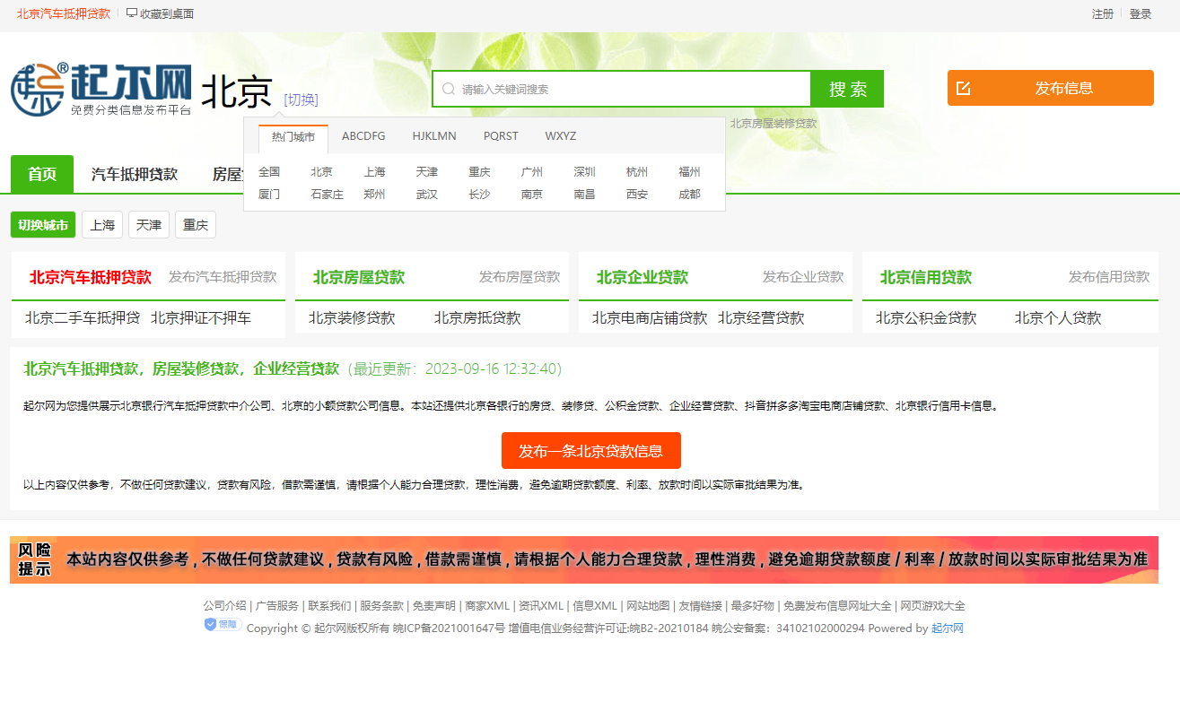This screenshot has height=728, width=1180.
Task: Open 北京二手车抵押贷 link
Action: click(83, 317)
